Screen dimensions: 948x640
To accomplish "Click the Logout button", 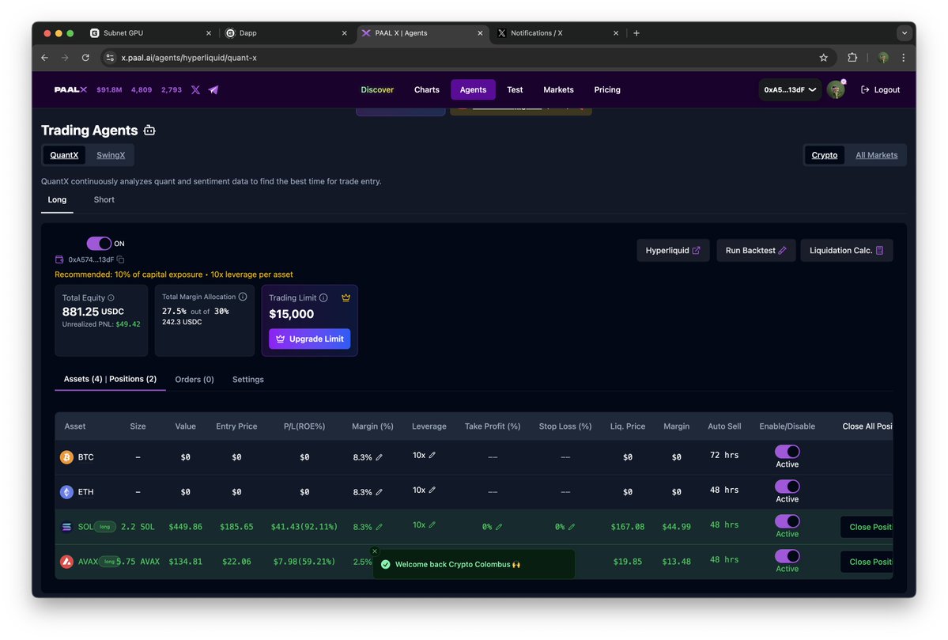I will coord(880,89).
